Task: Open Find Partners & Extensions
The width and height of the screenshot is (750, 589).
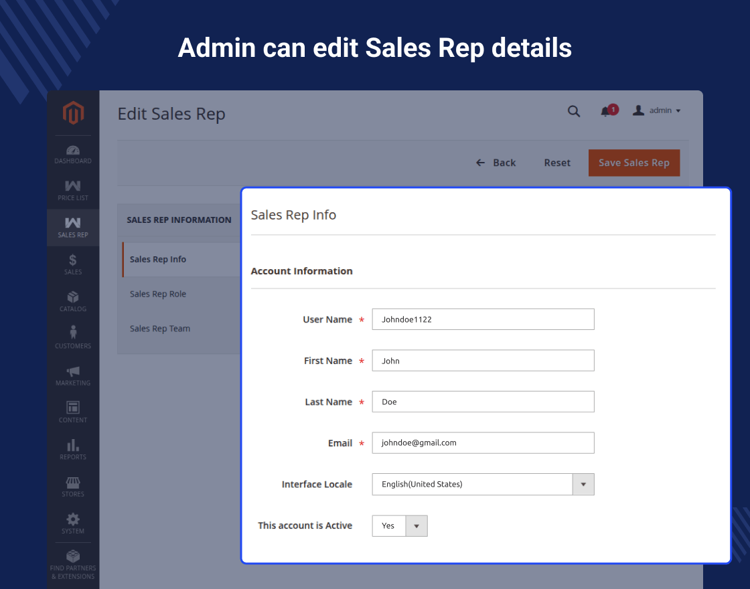Action: click(x=73, y=564)
